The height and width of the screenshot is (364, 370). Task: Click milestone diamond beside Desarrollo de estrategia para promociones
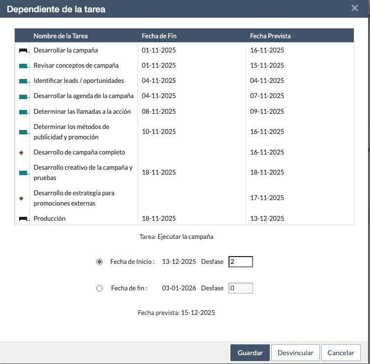click(21, 198)
